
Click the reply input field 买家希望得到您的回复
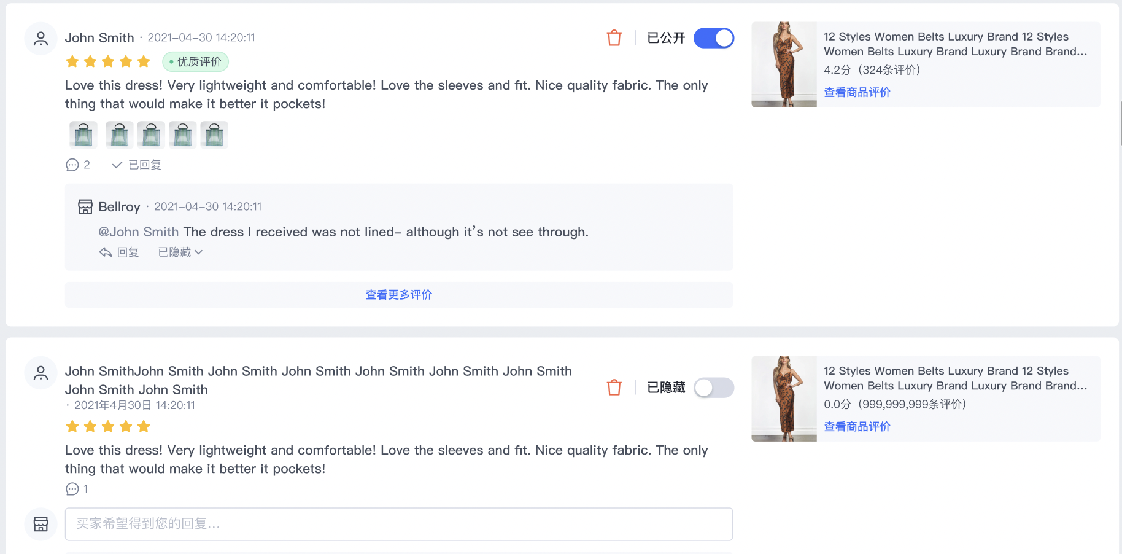398,524
